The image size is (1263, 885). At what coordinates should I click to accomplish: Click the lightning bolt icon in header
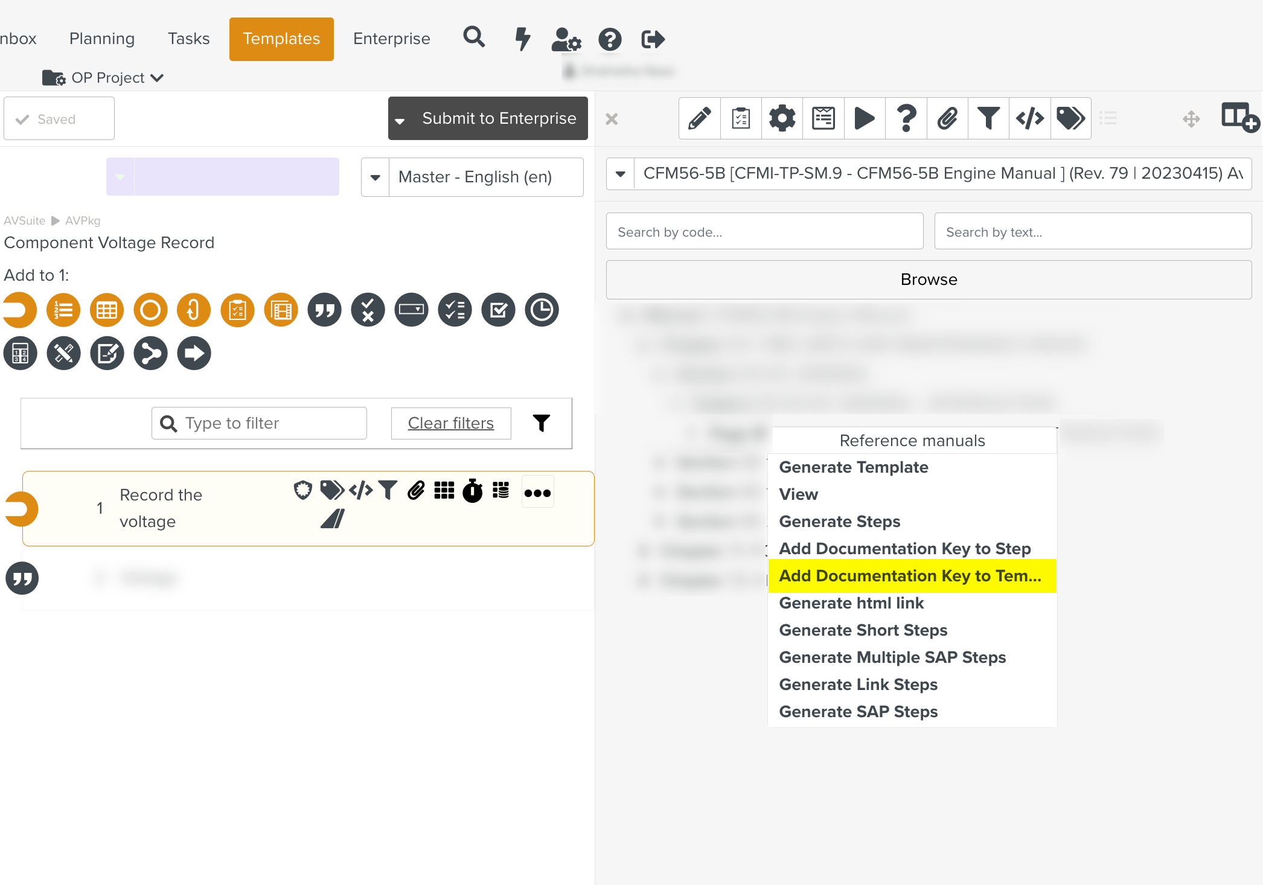522,39
